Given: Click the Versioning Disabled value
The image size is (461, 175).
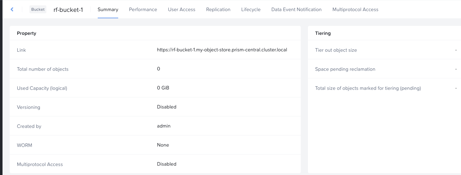Looking at the screenshot, I should tap(167, 107).
